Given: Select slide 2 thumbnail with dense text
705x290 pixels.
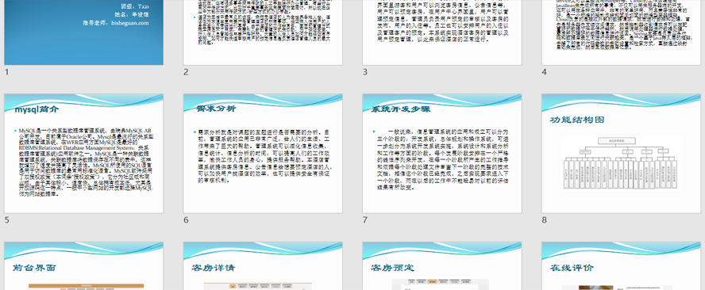Looking at the screenshot, I should click(263, 32).
